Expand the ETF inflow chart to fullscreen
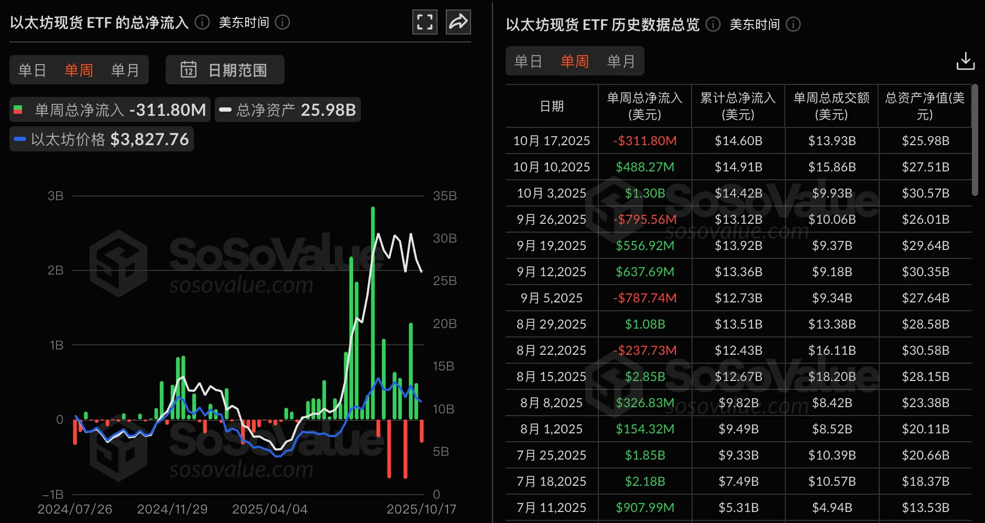 (424, 22)
